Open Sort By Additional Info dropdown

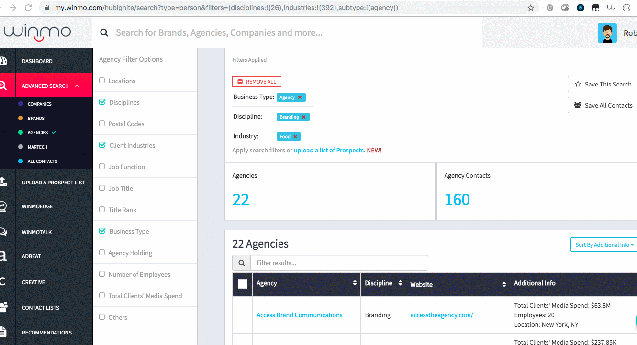click(x=604, y=245)
